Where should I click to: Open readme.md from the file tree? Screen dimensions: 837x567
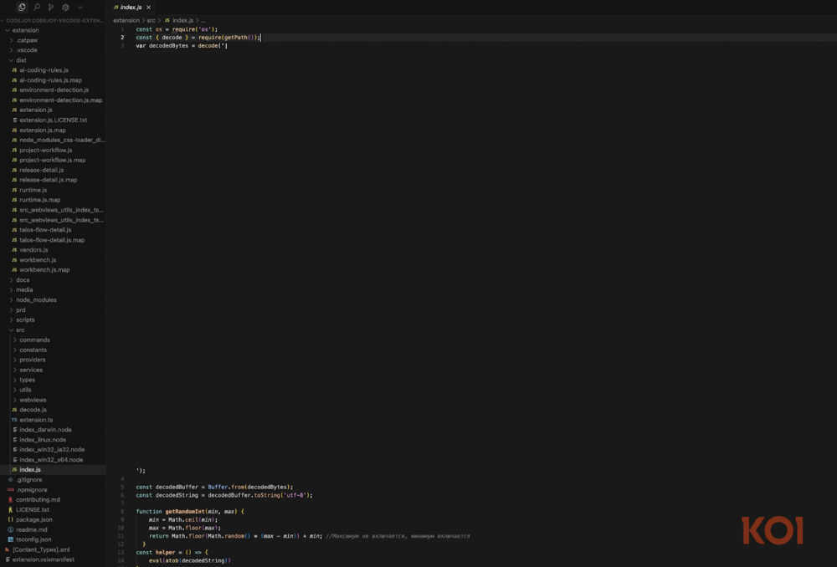point(31,529)
